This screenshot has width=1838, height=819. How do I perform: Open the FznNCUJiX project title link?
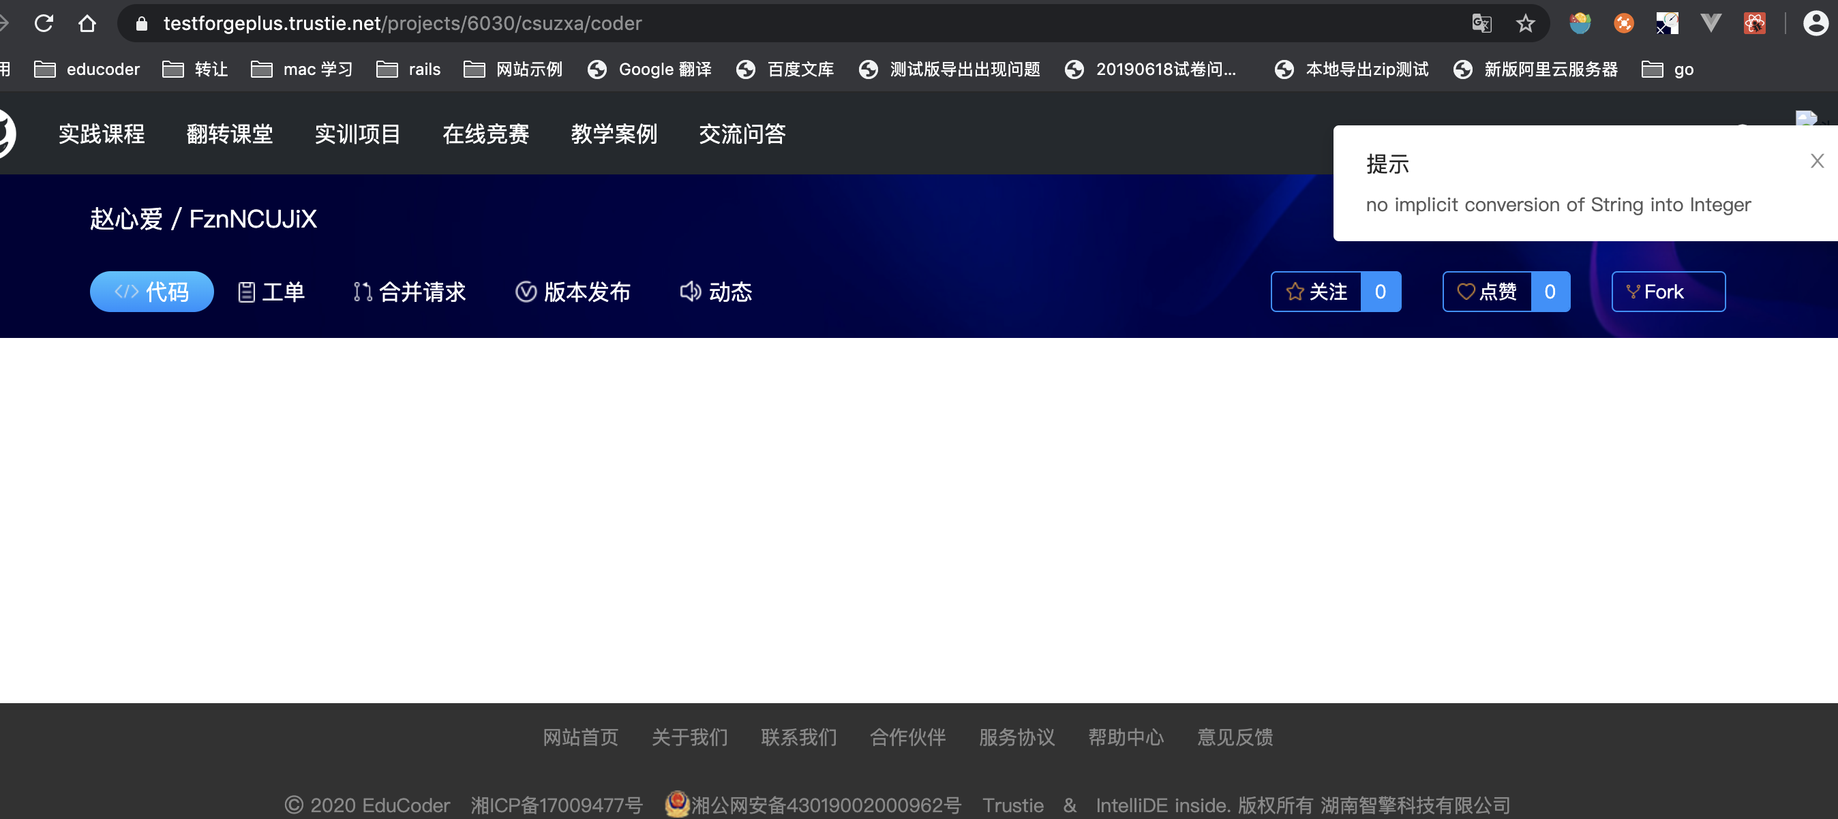pyautogui.click(x=252, y=218)
